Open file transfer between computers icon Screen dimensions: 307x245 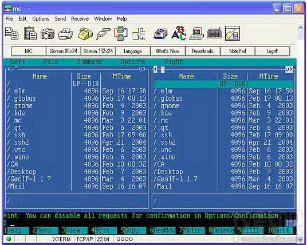121,33
